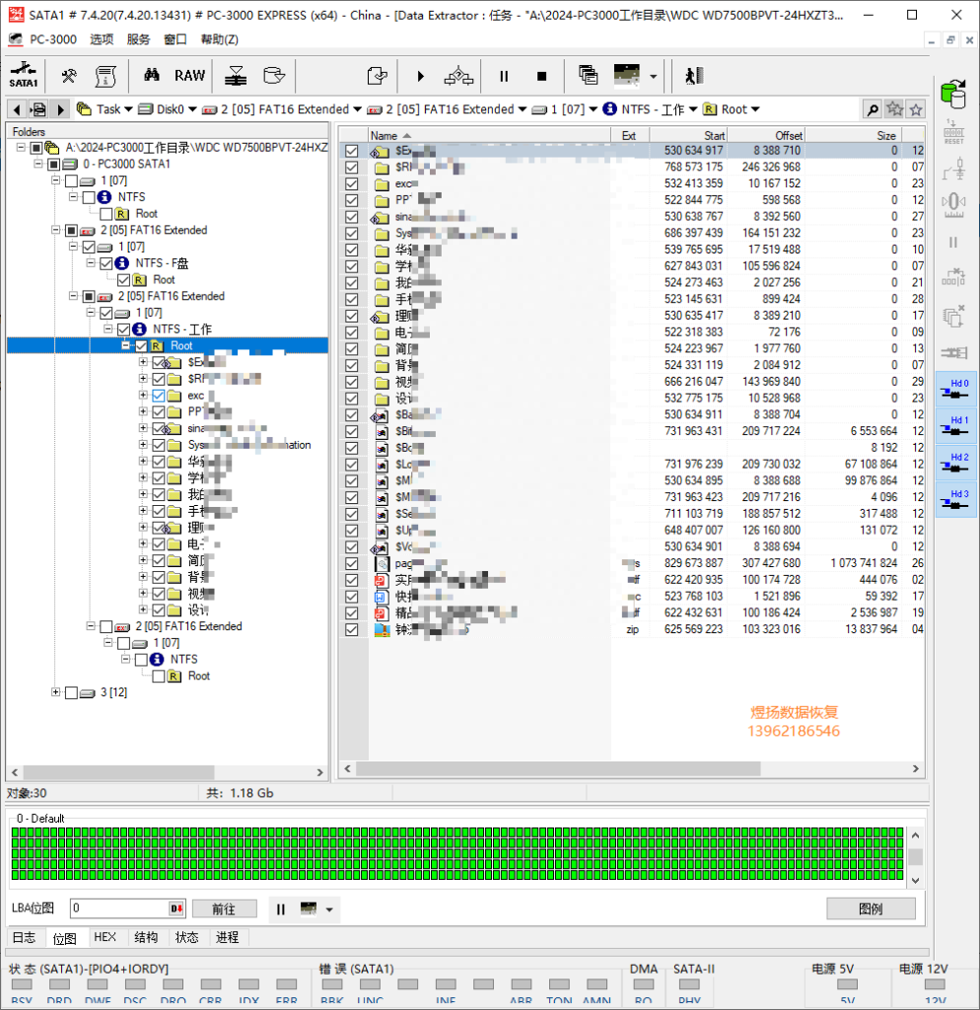980x1010 pixels.
Task: Click the cascade windows icon
Action: pyautogui.click(x=588, y=75)
